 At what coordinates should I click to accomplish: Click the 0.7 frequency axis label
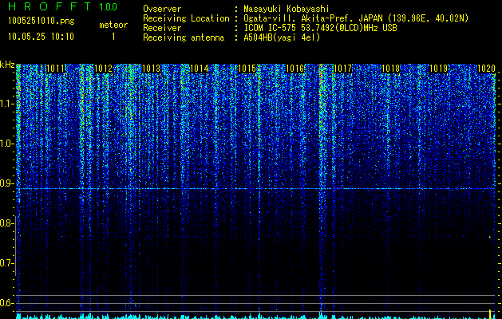6,263
